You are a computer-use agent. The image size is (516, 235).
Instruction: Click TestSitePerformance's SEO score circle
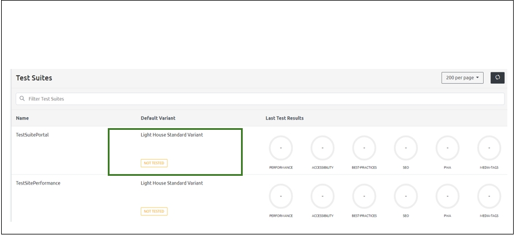(406, 196)
